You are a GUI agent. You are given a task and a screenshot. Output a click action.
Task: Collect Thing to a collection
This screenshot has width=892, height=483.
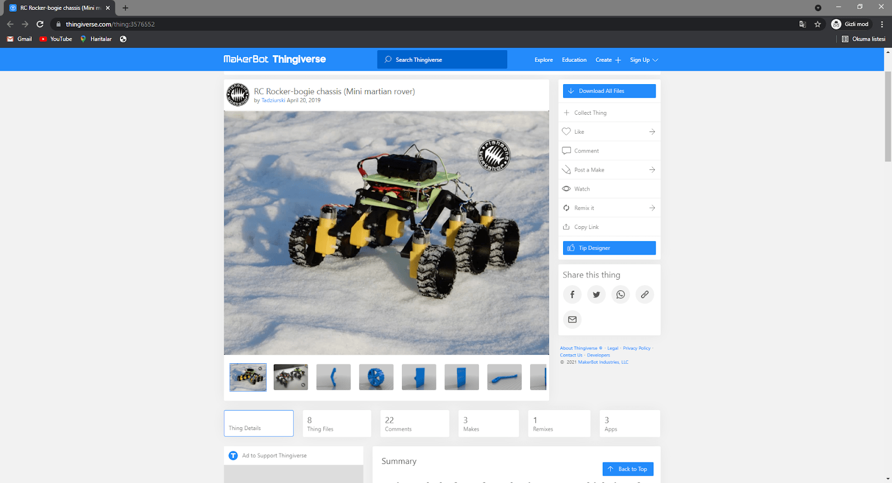[590, 113]
